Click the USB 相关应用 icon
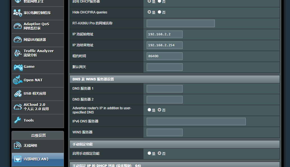290x167 pixels. (x=18, y=94)
